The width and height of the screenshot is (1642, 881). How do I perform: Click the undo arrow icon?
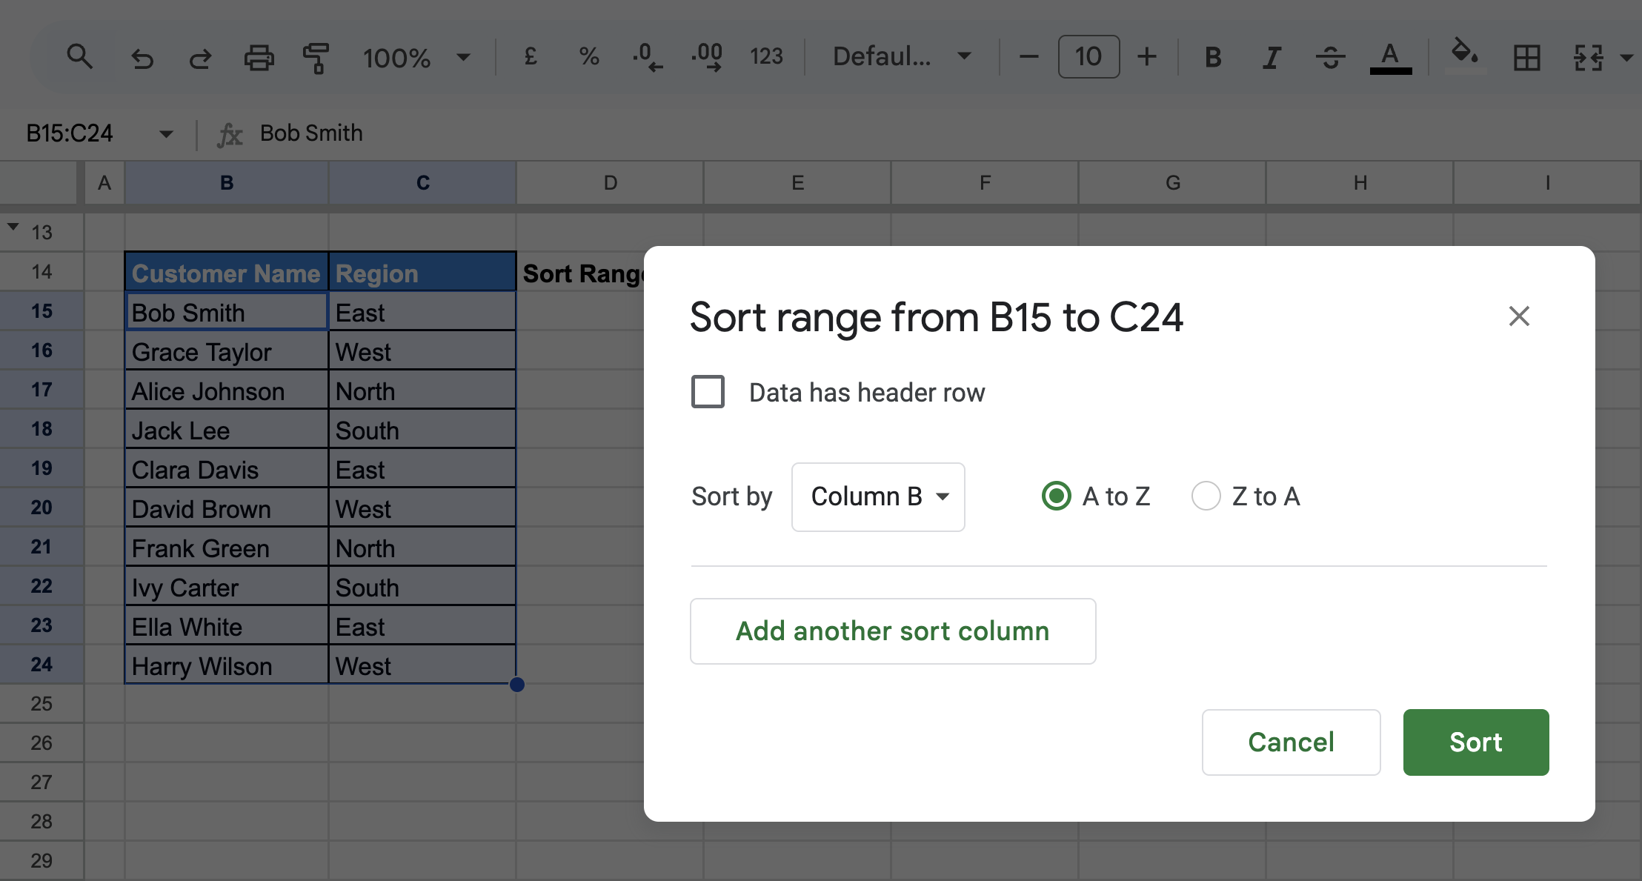click(142, 57)
